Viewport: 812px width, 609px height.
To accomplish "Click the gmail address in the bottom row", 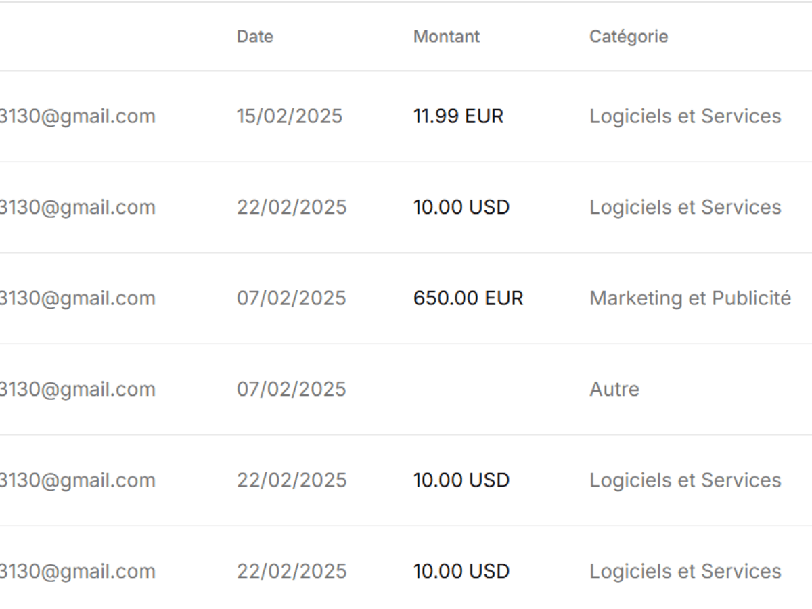I will coord(78,571).
